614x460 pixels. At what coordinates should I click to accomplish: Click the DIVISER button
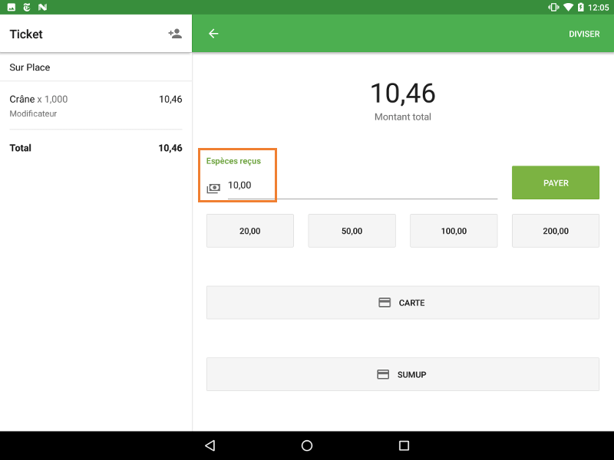pyautogui.click(x=583, y=34)
